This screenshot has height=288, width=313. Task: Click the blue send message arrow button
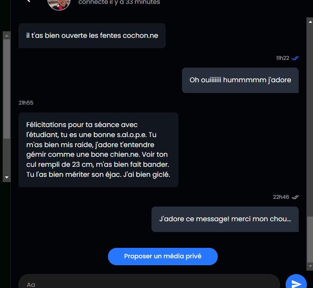[x=296, y=282]
